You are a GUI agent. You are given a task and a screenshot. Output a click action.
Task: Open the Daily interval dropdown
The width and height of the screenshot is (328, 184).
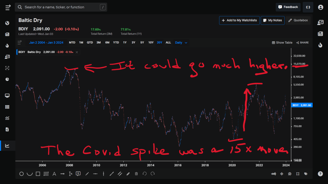tap(181, 42)
